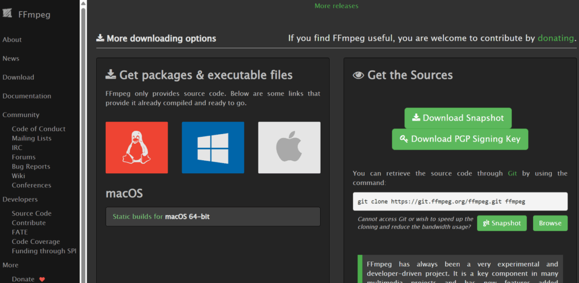Image resolution: width=579 pixels, height=283 pixels.
Task: Open IRC link in sidebar
Action: [x=17, y=148]
